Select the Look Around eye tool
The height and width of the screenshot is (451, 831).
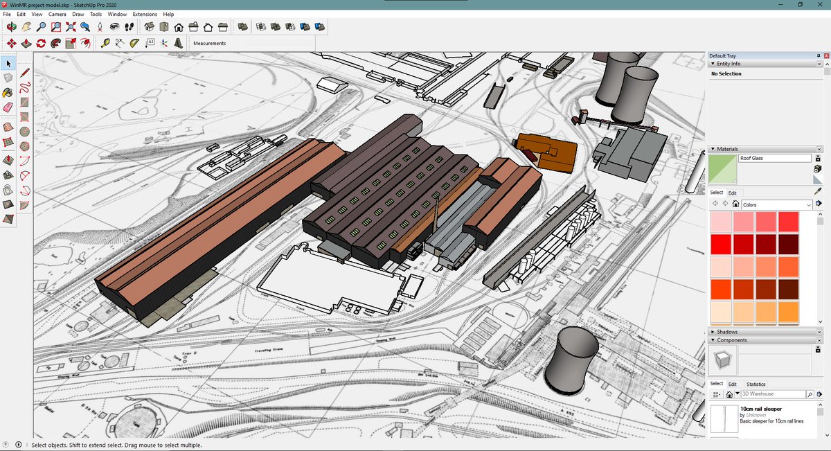[x=114, y=27]
